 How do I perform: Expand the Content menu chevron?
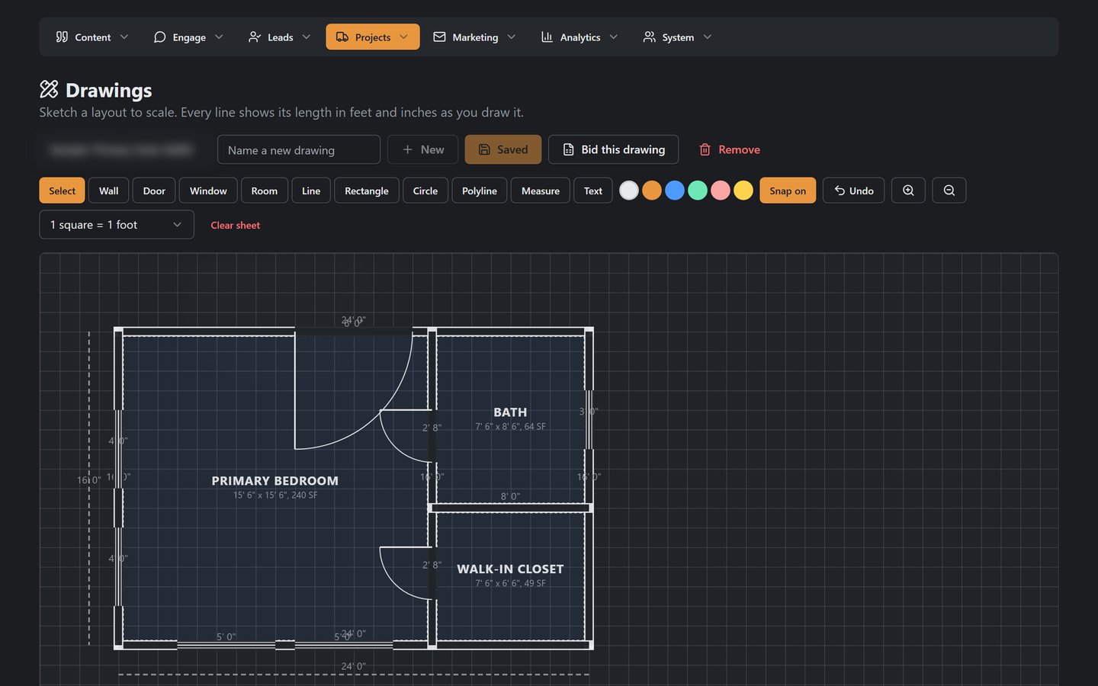tap(124, 37)
